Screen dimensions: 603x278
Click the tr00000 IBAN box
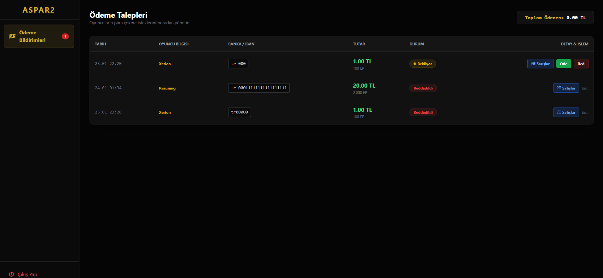pyautogui.click(x=239, y=112)
